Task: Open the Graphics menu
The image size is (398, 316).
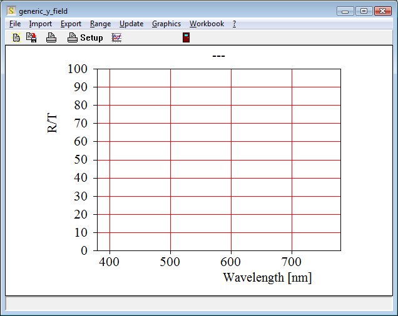Action: tap(166, 24)
